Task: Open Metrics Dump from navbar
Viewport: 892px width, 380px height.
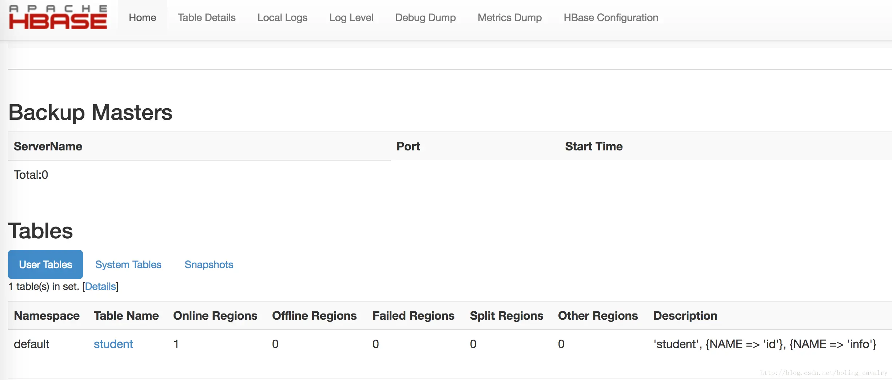Action: click(509, 17)
